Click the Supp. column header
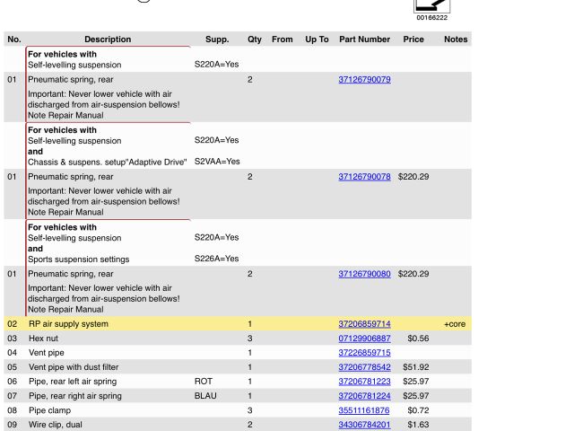Viewport: 574px width, 431px height. point(217,40)
